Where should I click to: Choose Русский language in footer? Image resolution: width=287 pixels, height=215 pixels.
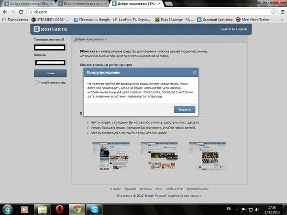(x=161, y=196)
